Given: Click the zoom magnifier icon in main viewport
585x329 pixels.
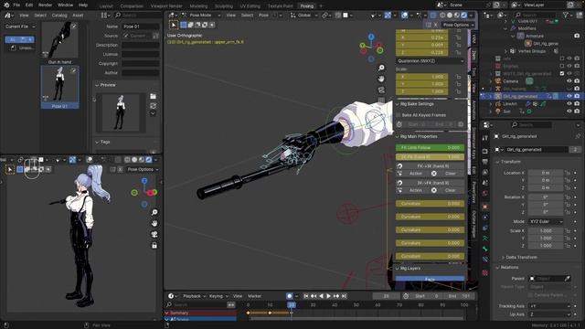Looking at the screenshot, I should pos(381,68).
